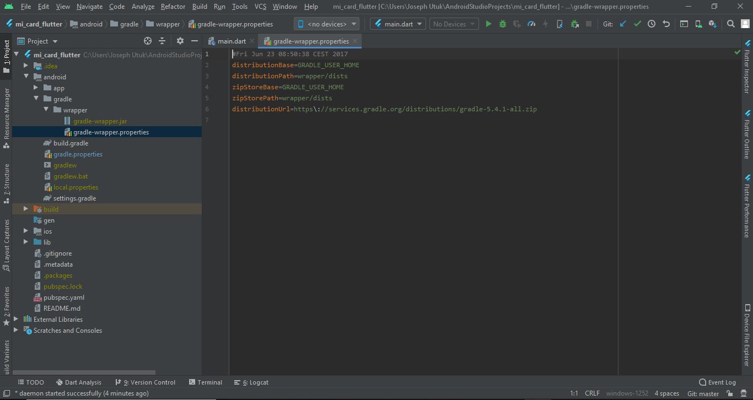Open the Flutter Outline panel
The image size is (753, 400).
(748, 140)
